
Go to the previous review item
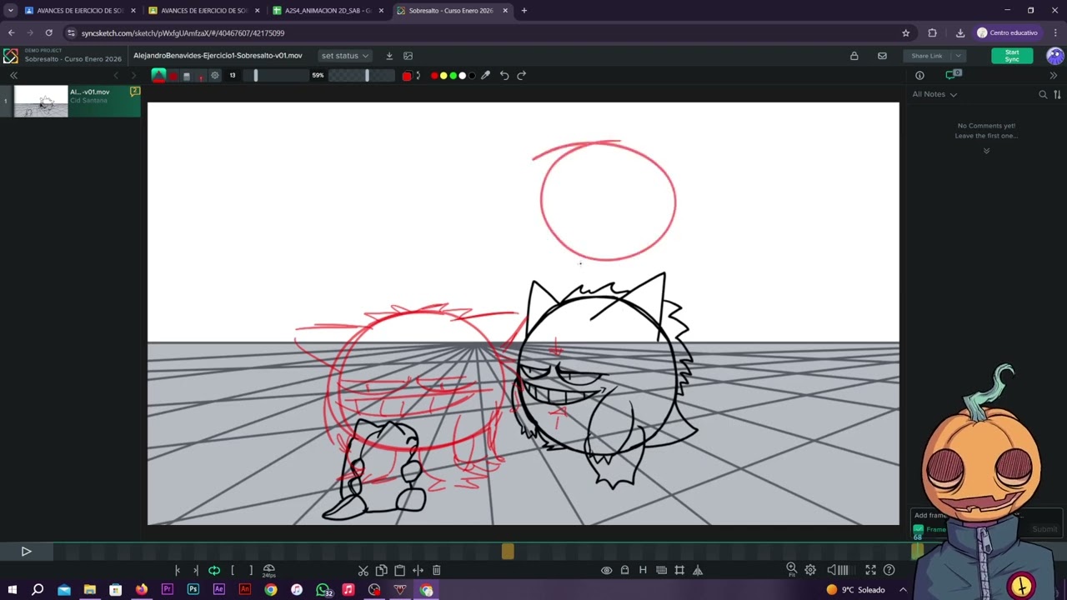[x=116, y=75]
